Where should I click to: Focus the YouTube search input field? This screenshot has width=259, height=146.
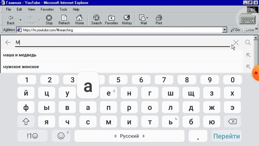point(122,42)
